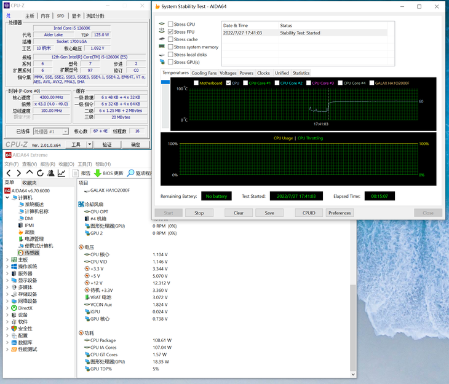Select the 超频 overclock item with flame icon
This screenshot has width=449, height=384.
[x=26, y=232]
